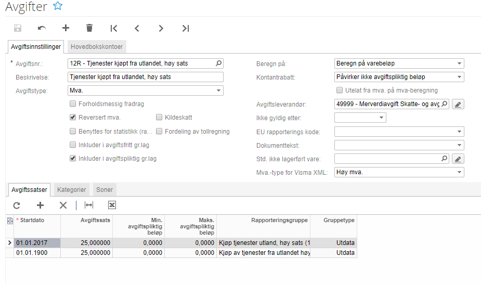This screenshot has width=481, height=284.
Task: Click the Startdato column header
Action: [37, 226]
